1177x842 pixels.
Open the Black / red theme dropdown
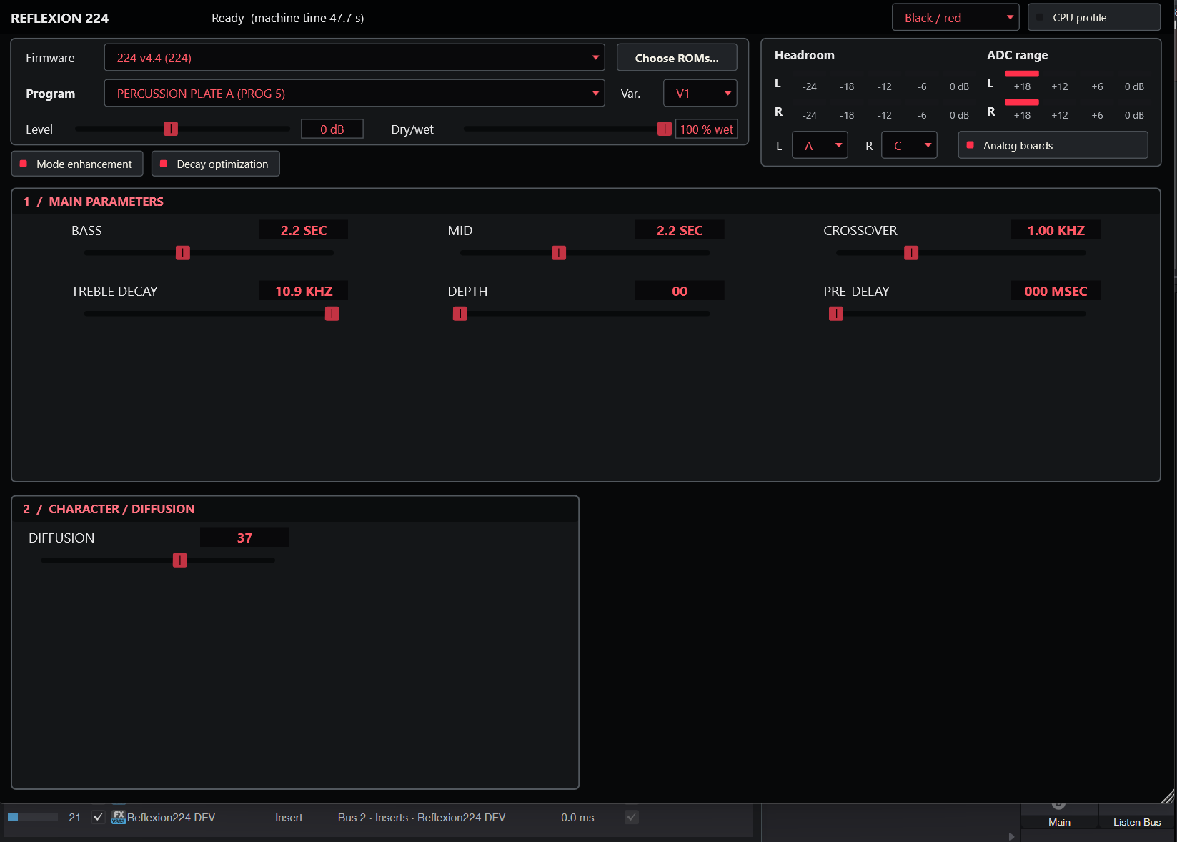955,17
